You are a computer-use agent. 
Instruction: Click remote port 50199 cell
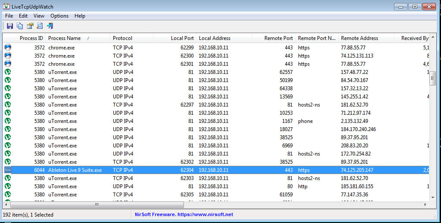286,80
